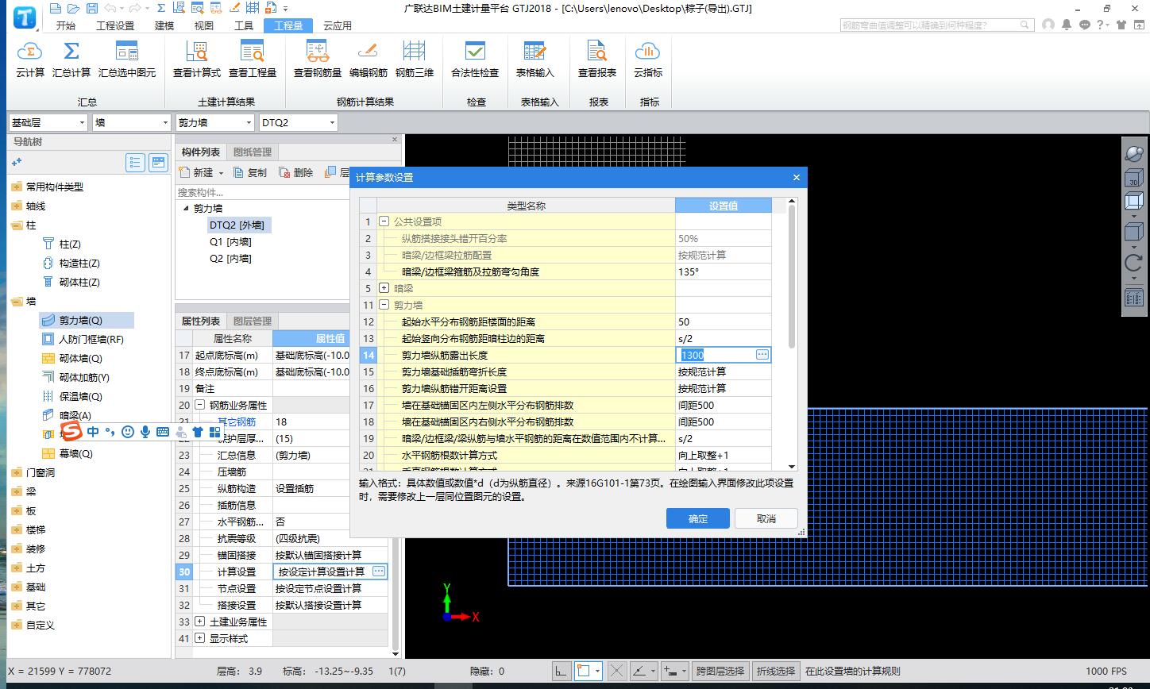This screenshot has width=1150, height=689.
Task: Run 汇总选中图元 calculation
Action: click(127, 60)
